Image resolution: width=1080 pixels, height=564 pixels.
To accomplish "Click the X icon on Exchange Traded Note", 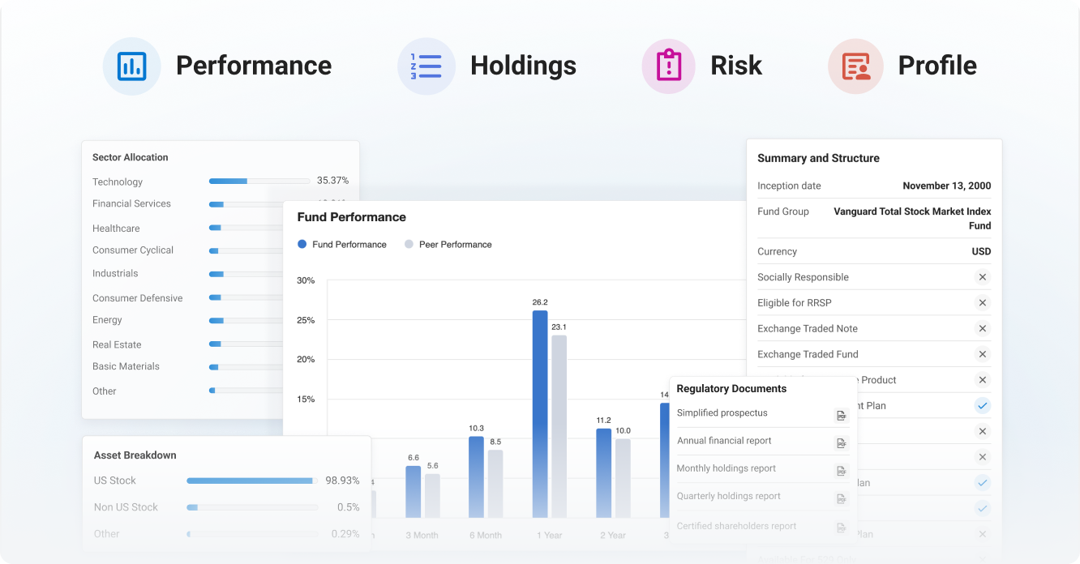I will click(x=982, y=328).
